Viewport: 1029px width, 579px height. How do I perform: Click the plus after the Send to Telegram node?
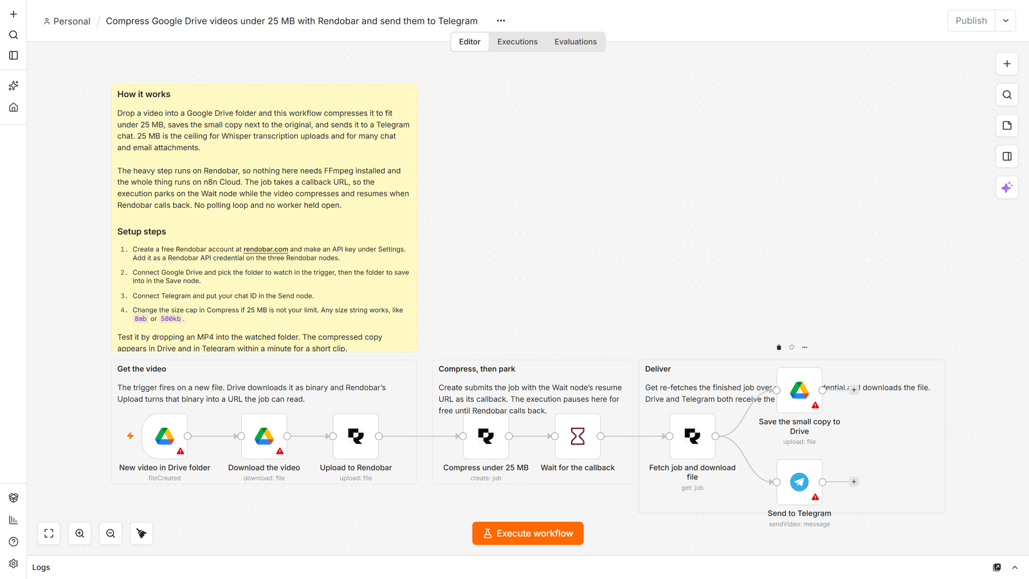click(854, 482)
